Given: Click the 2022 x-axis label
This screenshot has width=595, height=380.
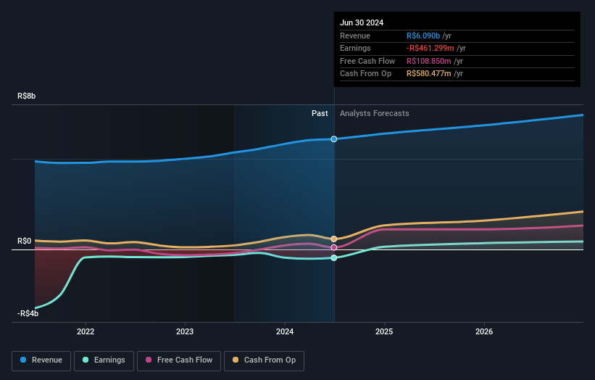Looking at the screenshot, I should click(86, 331).
